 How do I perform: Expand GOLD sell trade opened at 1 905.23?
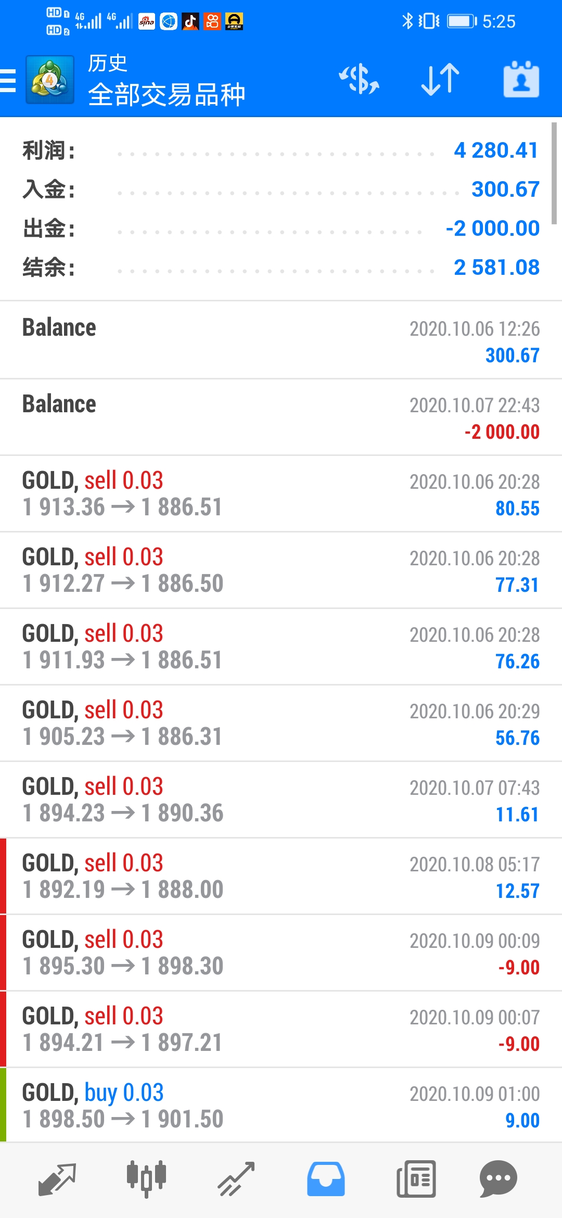281,723
